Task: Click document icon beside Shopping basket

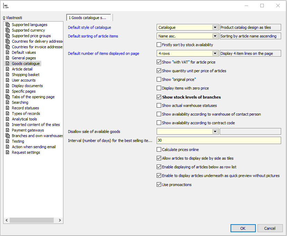Action: click(x=8, y=75)
